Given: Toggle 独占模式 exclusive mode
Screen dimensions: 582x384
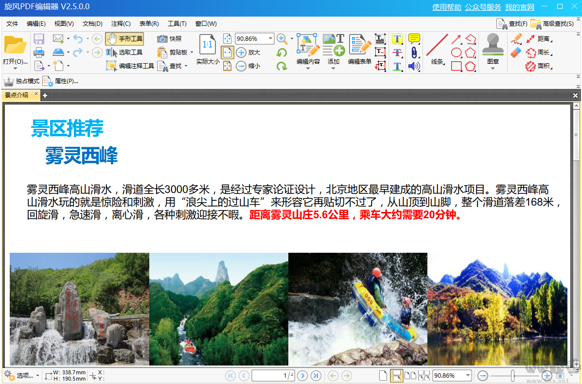Looking at the screenshot, I should 22,81.
